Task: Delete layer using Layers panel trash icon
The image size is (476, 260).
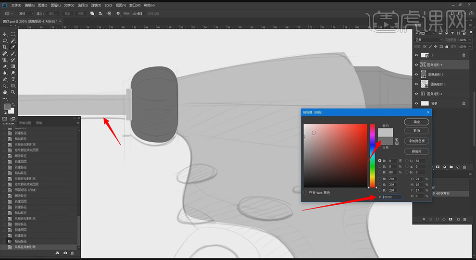Action: coord(464,167)
